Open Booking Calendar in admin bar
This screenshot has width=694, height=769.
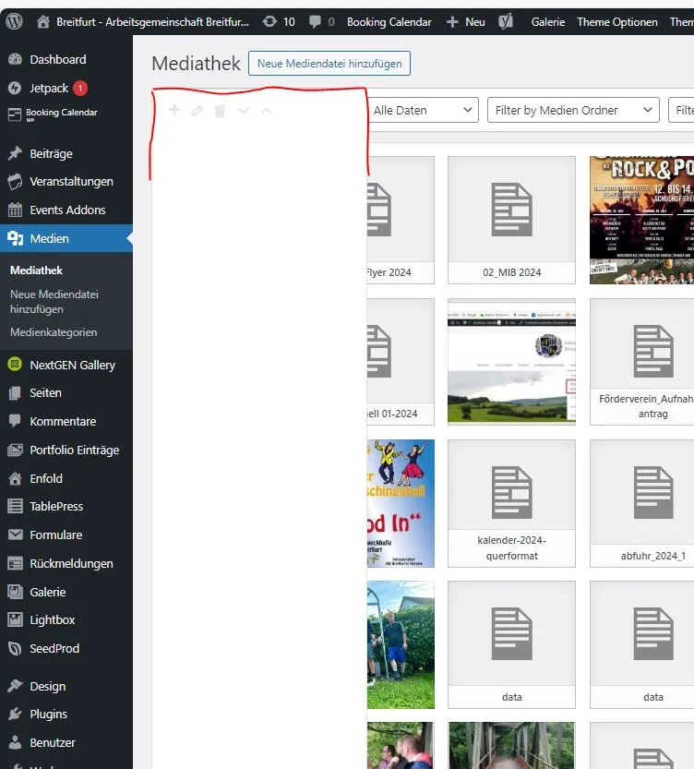coord(389,22)
